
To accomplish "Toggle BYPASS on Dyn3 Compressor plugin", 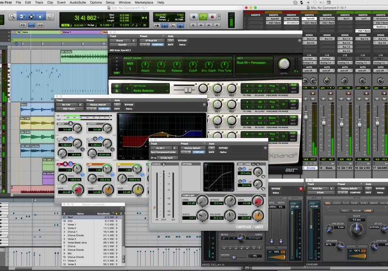I will pos(223,148).
